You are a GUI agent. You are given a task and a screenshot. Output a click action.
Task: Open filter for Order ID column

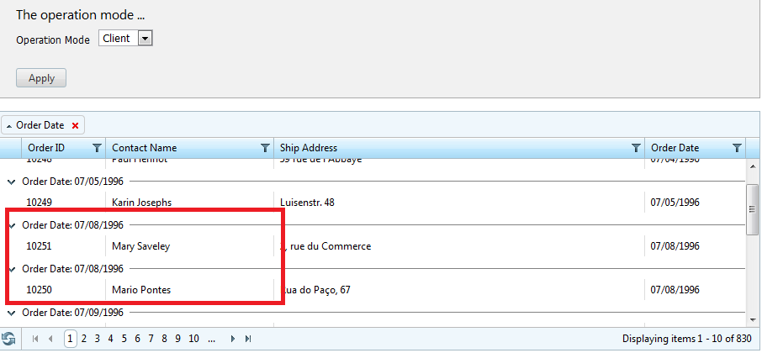[x=98, y=148]
